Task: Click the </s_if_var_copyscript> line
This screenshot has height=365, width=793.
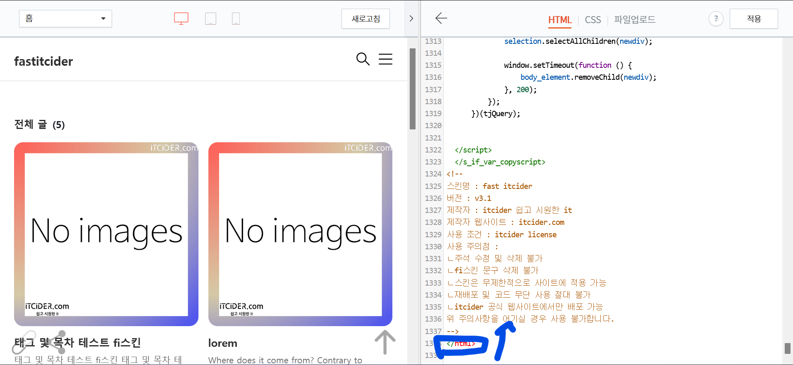Action: pos(500,162)
